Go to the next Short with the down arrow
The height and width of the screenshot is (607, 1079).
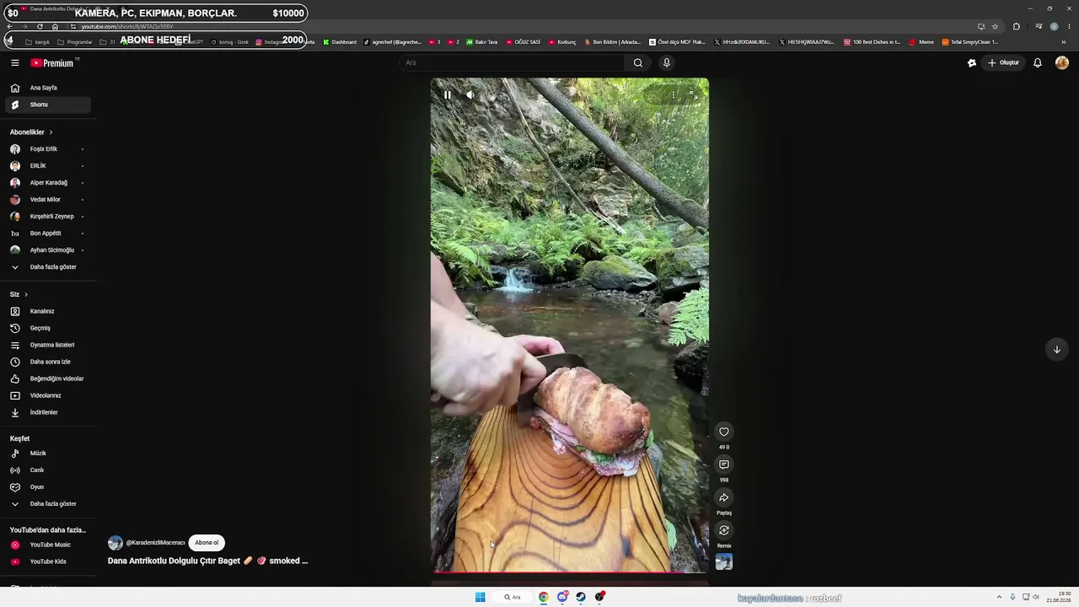tap(1056, 350)
